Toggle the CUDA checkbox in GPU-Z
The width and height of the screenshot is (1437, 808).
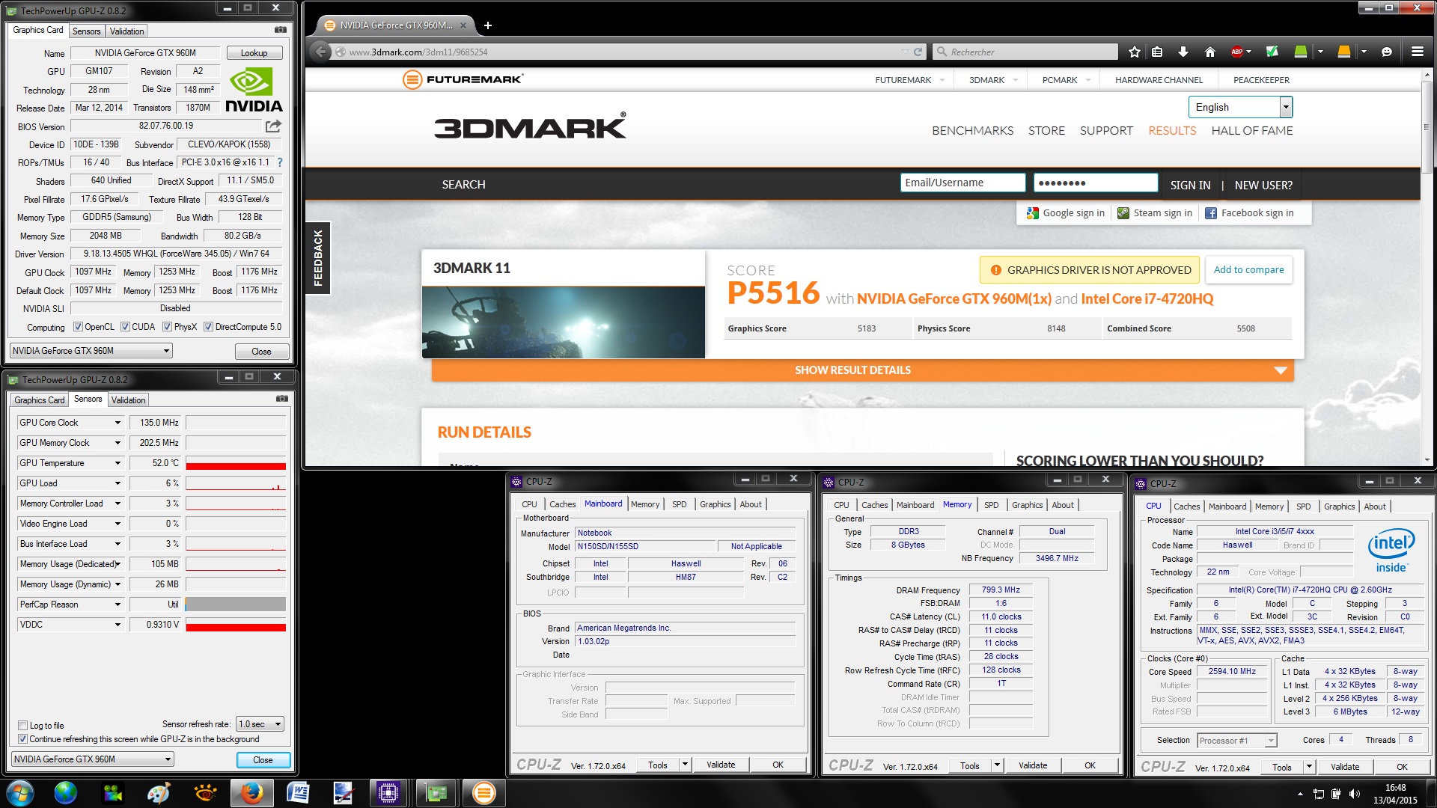125,327
